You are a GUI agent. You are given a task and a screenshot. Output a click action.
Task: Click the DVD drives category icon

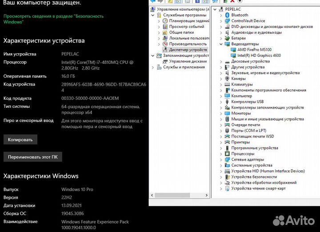click(x=227, y=27)
